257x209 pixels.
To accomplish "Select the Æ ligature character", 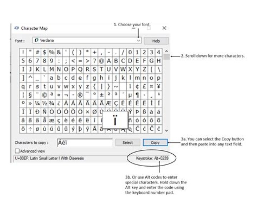I will click(109, 104).
